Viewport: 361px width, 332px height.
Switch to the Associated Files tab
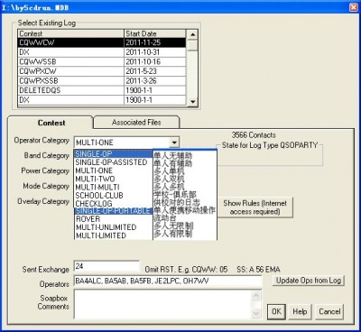point(136,123)
